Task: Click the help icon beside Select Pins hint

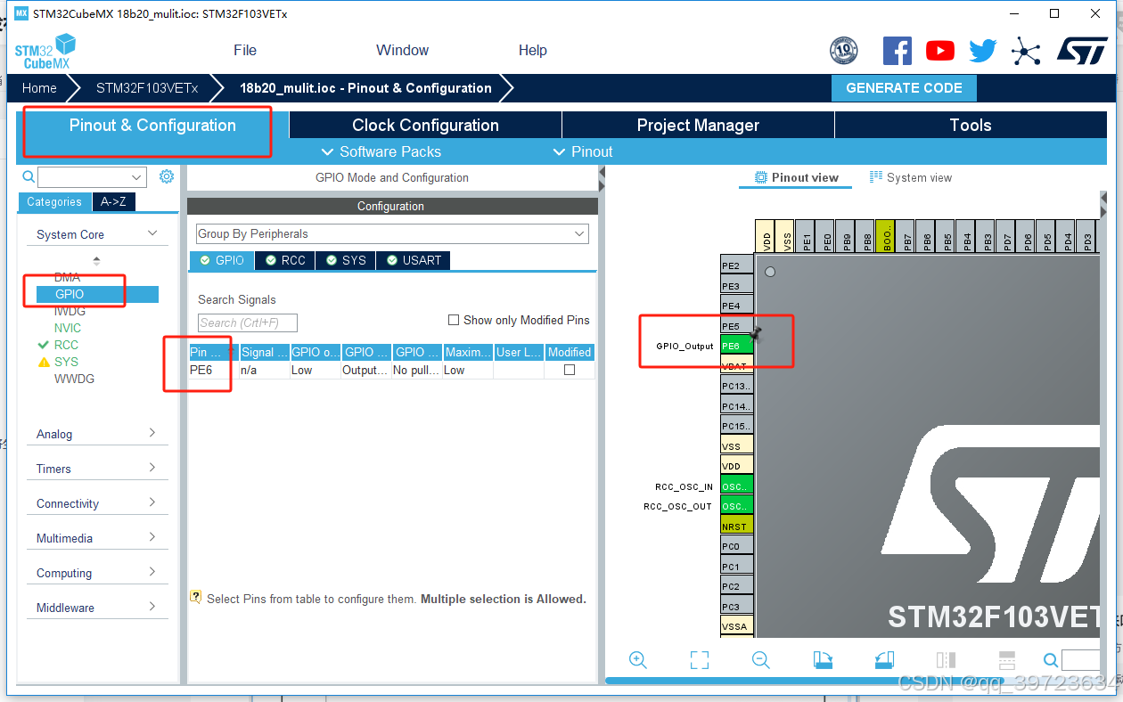Action: [196, 597]
